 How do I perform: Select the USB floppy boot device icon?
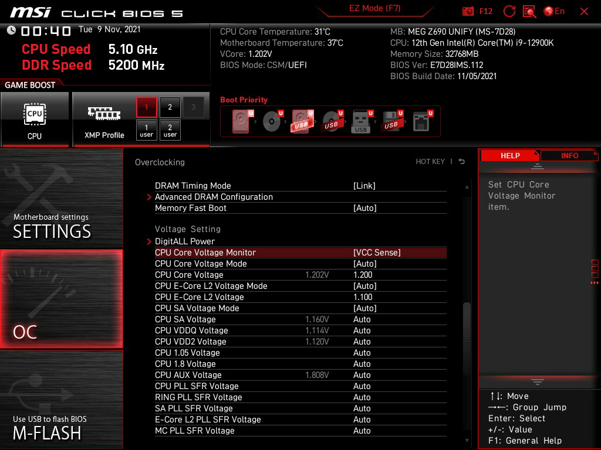tap(391, 121)
